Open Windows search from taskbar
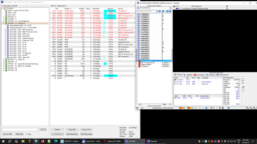Viewport: 257px width, 144px height. [10, 141]
